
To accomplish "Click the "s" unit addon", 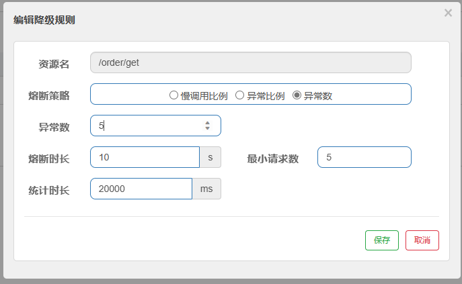I will (x=210, y=157).
